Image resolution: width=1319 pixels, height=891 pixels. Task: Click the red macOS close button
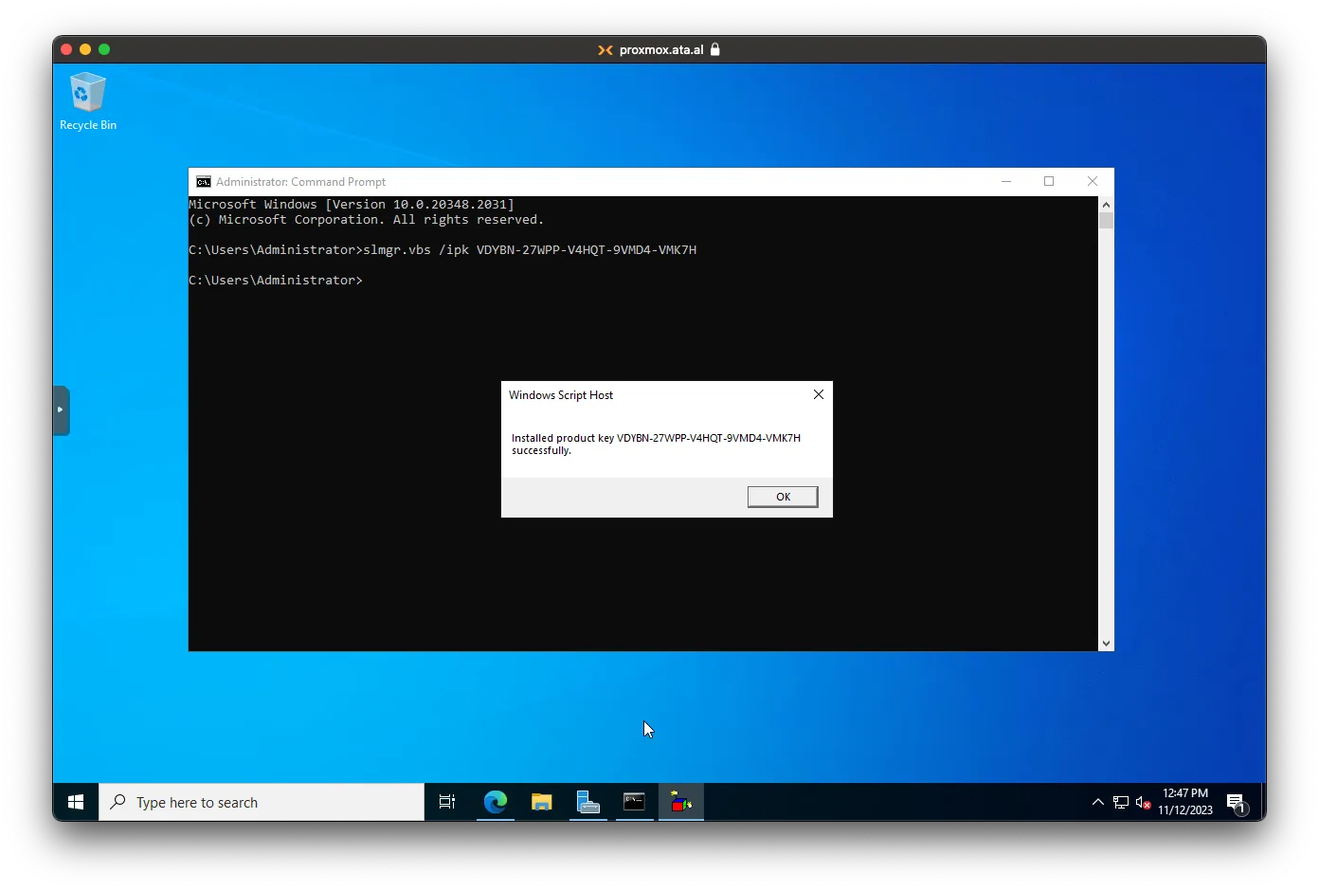click(x=66, y=49)
